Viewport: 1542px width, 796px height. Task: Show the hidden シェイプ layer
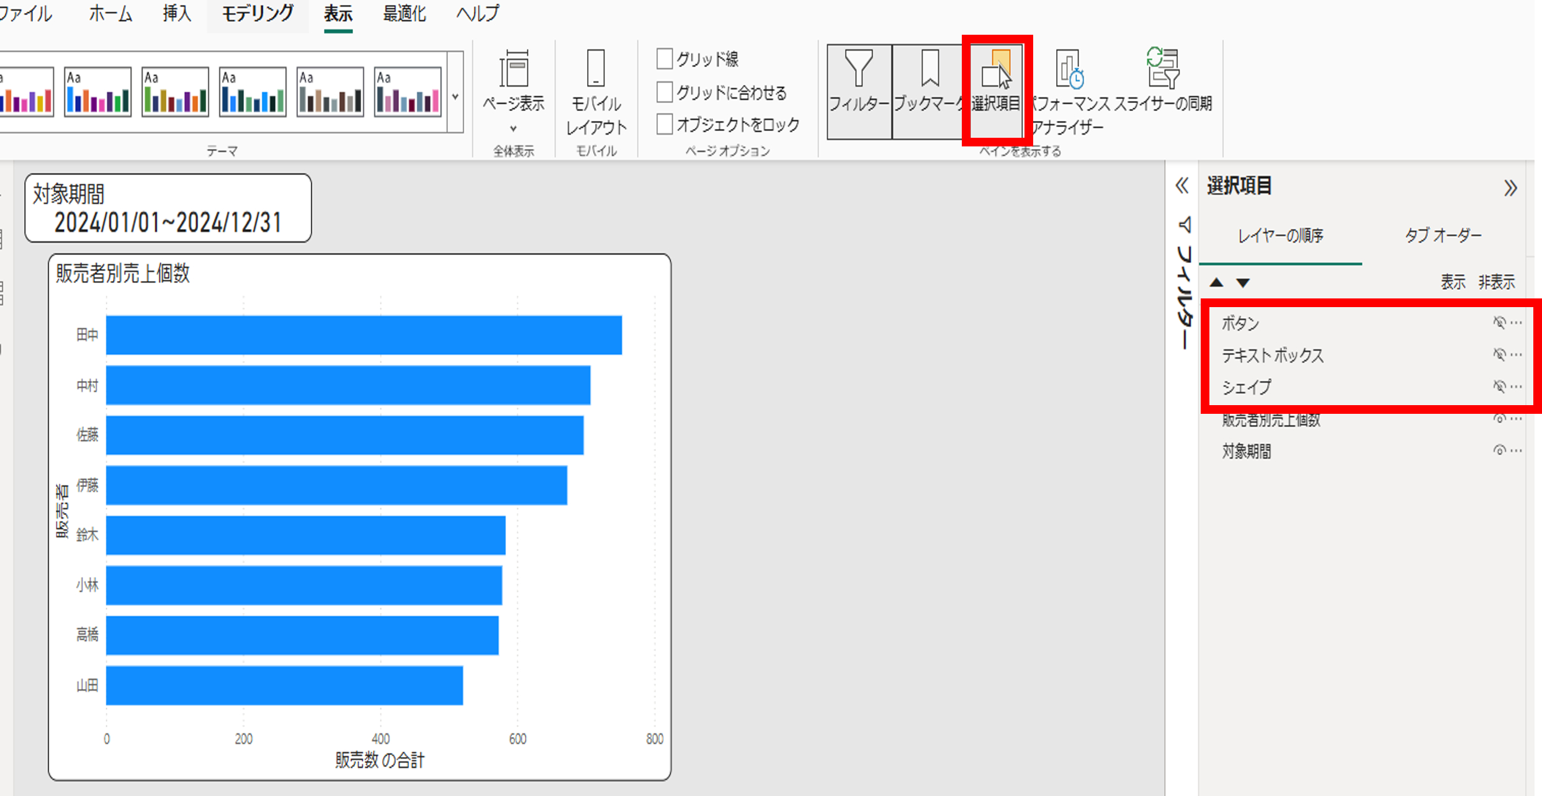(x=1499, y=387)
